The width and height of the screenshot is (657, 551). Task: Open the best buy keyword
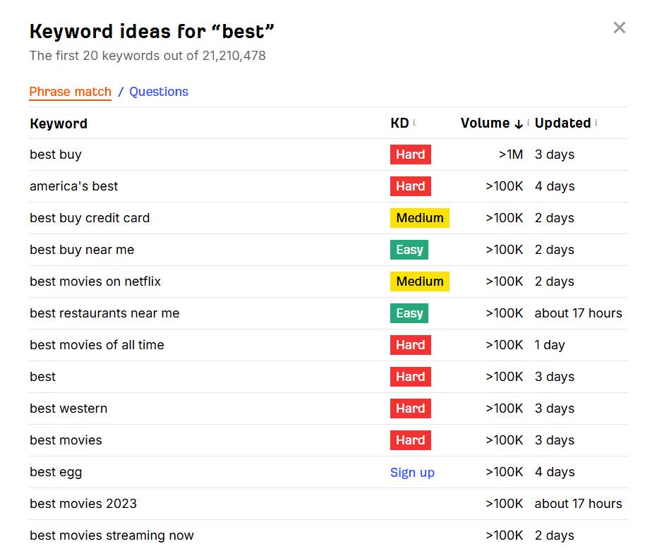coord(56,155)
